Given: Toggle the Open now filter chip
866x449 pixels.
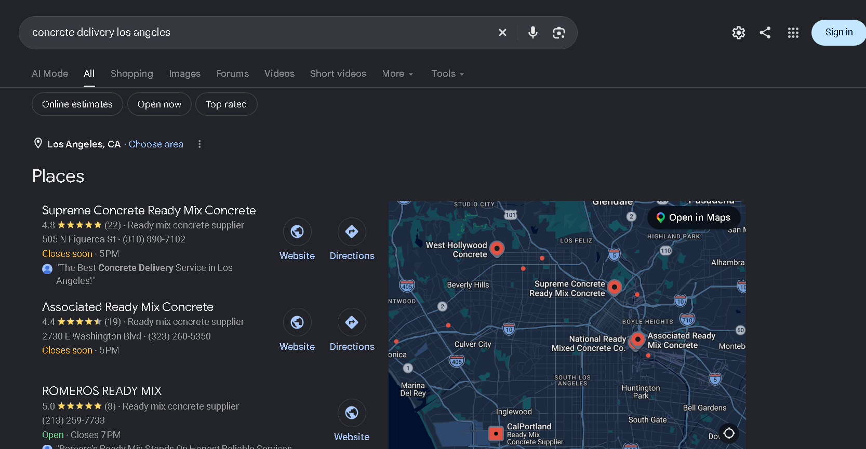Looking at the screenshot, I should [x=159, y=104].
